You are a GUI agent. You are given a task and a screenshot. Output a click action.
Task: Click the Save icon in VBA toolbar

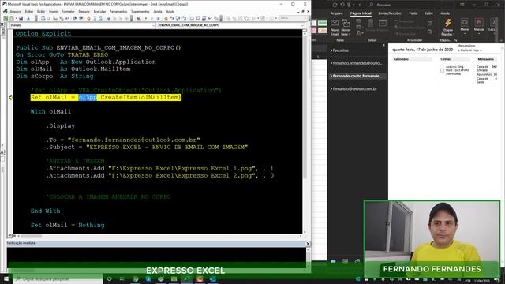pos(21,18)
